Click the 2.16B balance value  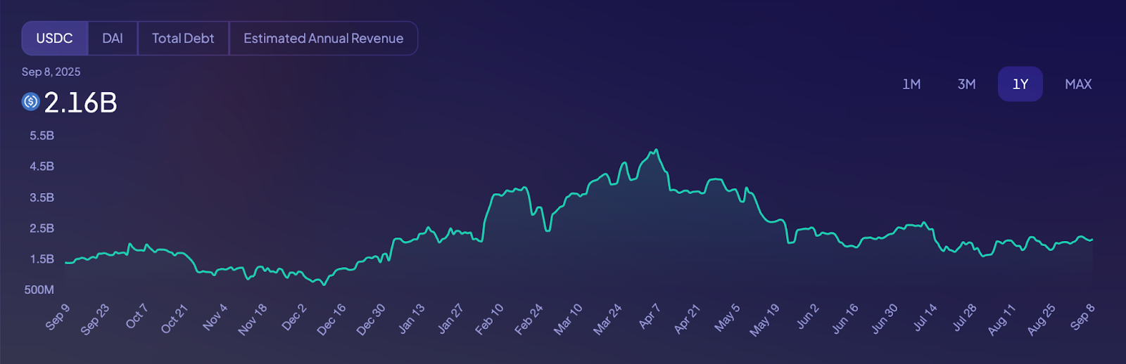(81, 103)
